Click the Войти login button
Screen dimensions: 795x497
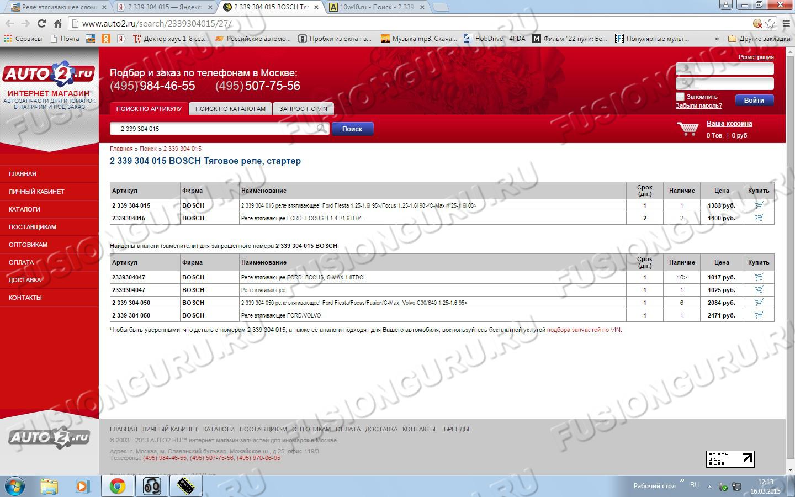754,100
